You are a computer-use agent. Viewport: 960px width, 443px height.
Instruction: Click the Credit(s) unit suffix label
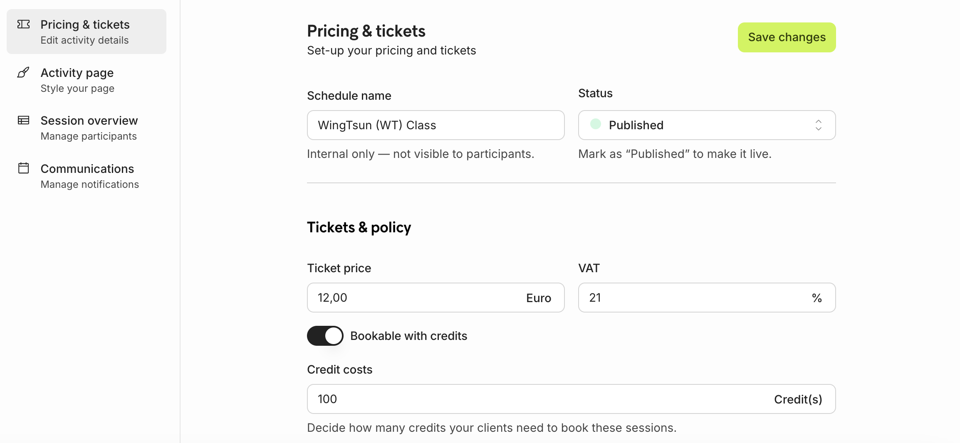point(798,399)
